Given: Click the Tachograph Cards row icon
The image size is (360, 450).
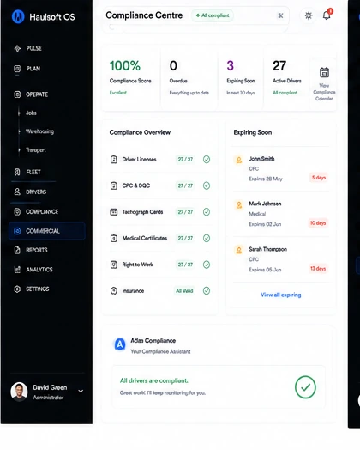Looking at the screenshot, I should (x=114, y=212).
